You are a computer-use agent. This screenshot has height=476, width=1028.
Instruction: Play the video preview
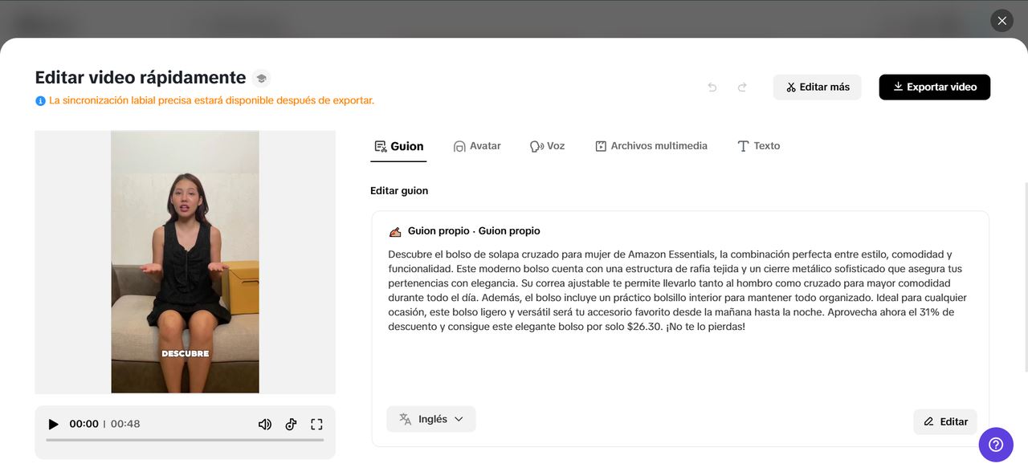click(x=54, y=424)
